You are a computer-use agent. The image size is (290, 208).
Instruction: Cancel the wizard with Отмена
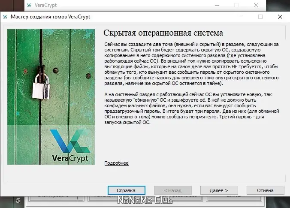pos(265,190)
